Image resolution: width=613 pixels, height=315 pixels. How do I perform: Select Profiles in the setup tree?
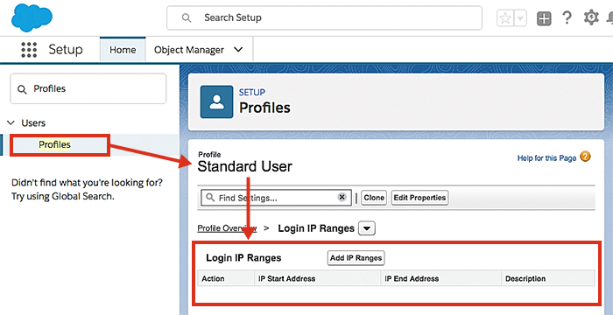54,144
